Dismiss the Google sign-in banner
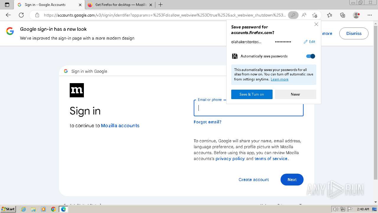The image size is (378, 213). click(354, 33)
